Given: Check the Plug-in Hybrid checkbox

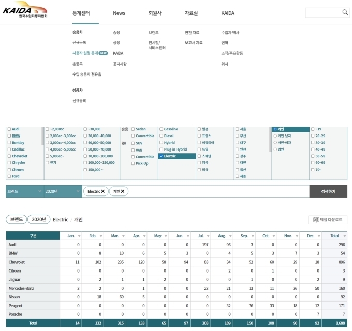Looking at the screenshot, I should [161, 149].
